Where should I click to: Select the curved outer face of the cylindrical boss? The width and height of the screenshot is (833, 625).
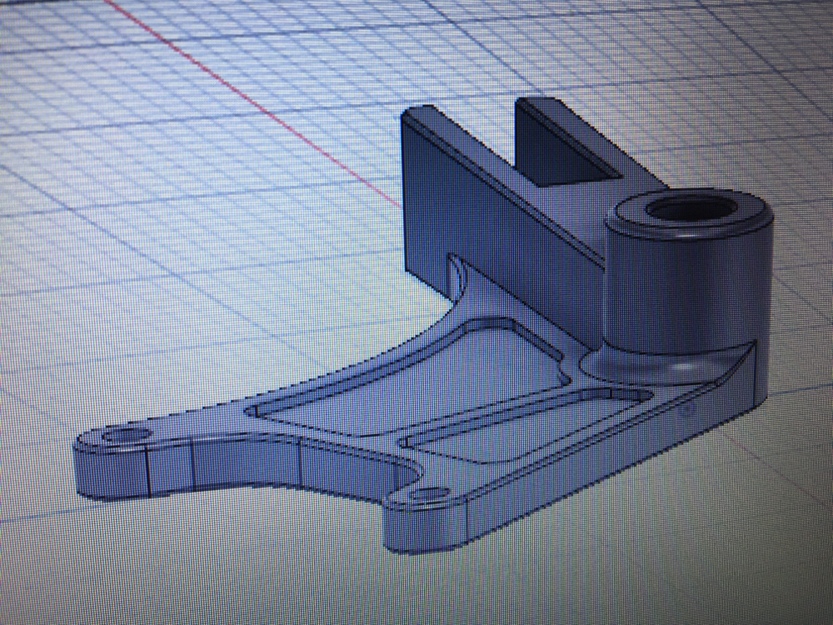coord(688,290)
